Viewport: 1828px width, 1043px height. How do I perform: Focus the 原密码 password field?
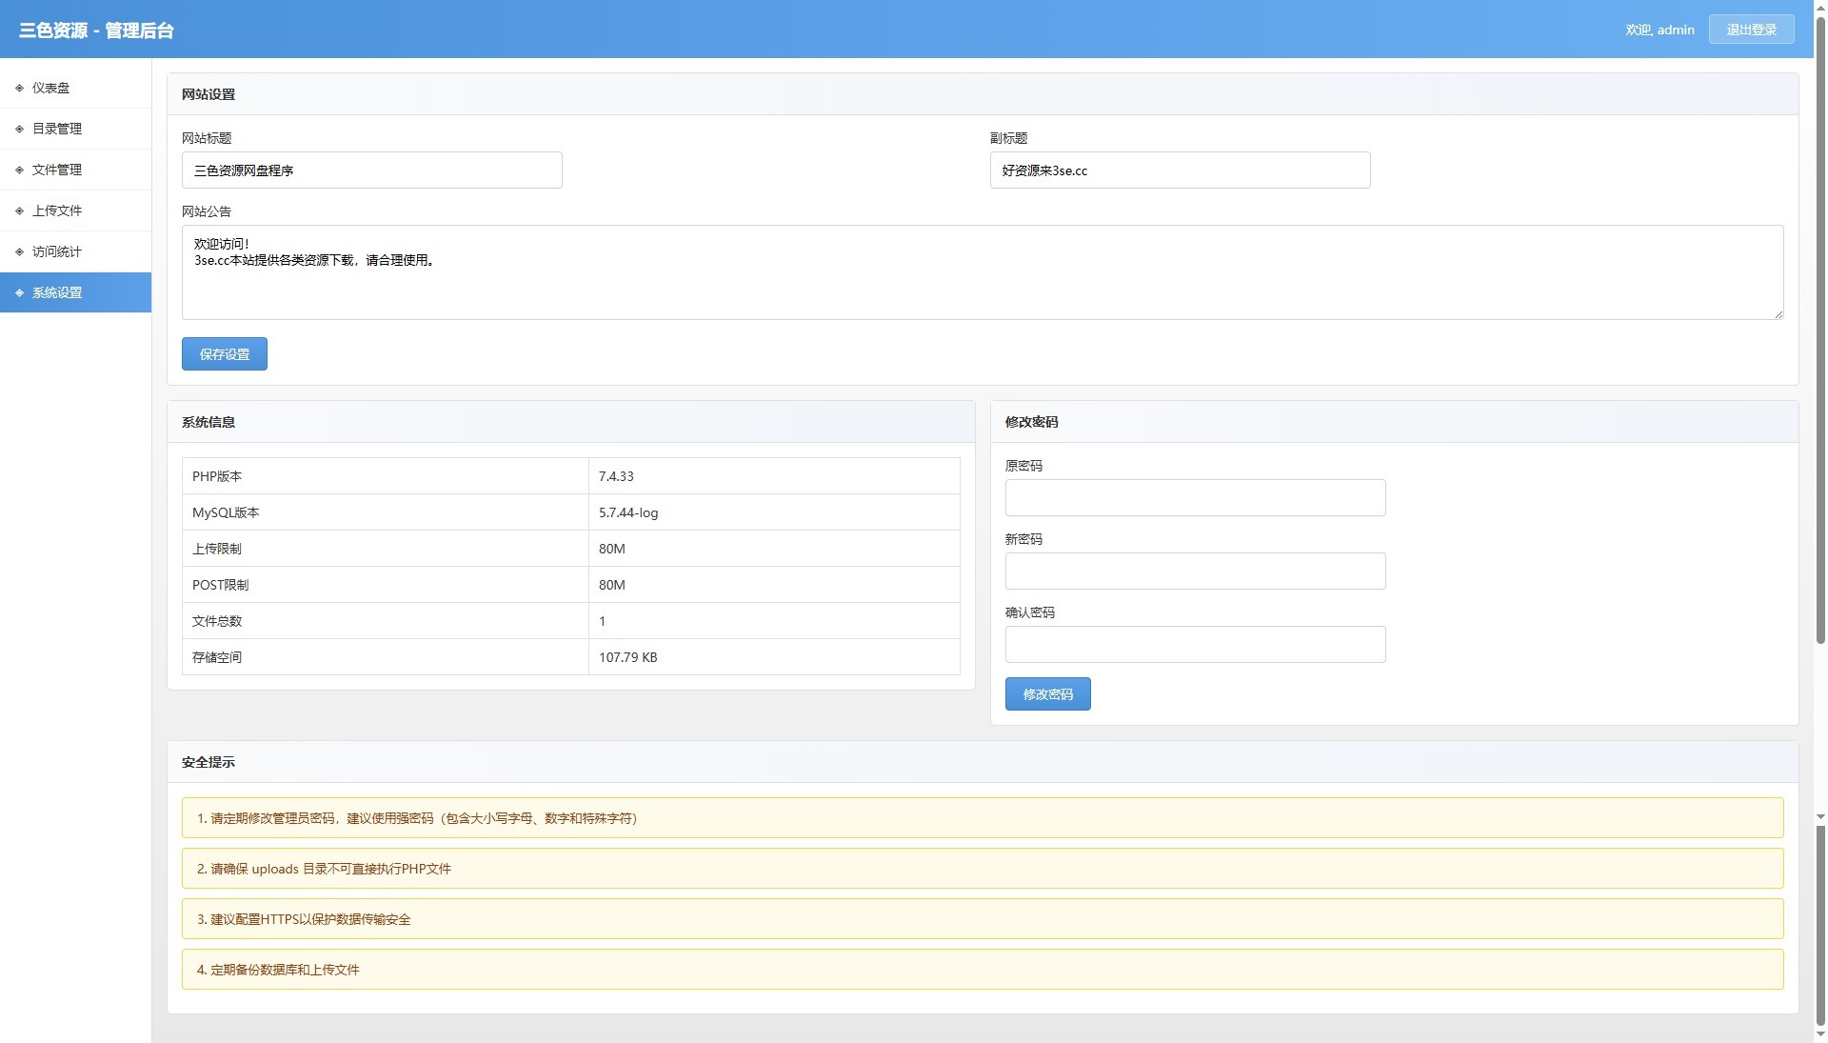click(1195, 498)
